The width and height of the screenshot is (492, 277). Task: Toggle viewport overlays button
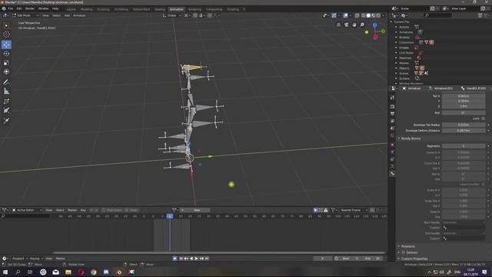tap(346, 15)
